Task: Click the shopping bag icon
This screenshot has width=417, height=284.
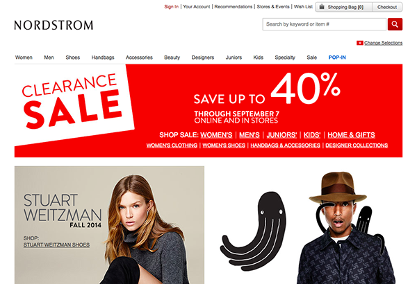Action: point(322,7)
